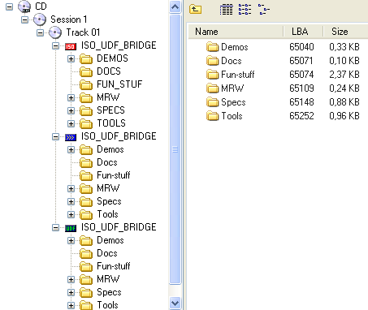
Task: Select the tree view toolbar icon
Action: coord(263,10)
